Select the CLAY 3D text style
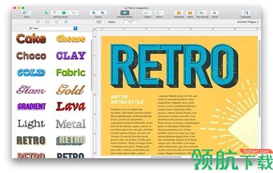This screenshot has height=173, width=273. pyautogui.click(x=71, y=56)
